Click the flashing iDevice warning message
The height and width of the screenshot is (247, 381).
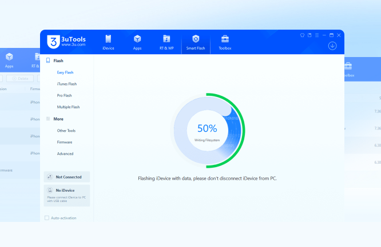coord(207,179)
